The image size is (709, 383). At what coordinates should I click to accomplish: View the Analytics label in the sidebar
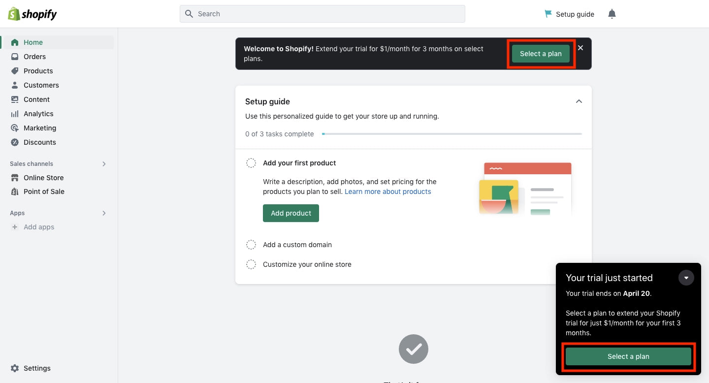(38, 114)
